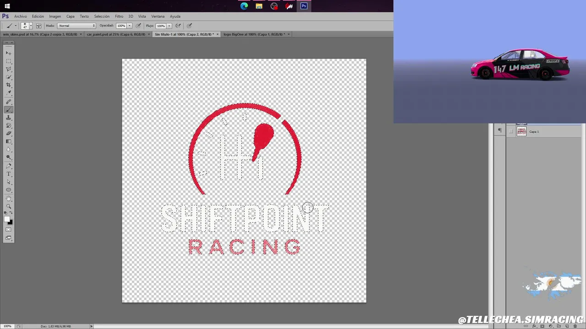Screen dimensions: 586x329
Task: Open layer style fx menu
Action: click(x=534, y=326)
